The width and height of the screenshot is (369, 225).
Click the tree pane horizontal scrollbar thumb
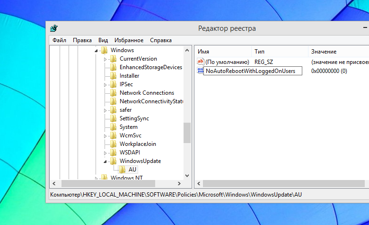pos(108,183)
